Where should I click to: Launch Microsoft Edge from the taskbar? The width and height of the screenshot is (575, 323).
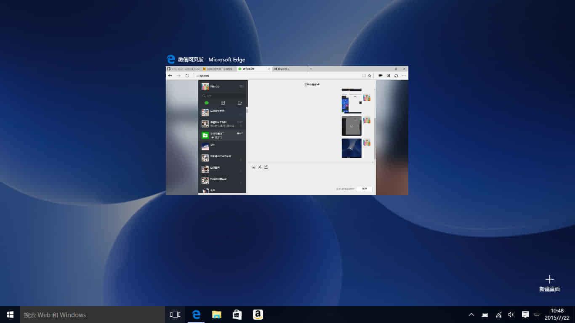(196, 315)
